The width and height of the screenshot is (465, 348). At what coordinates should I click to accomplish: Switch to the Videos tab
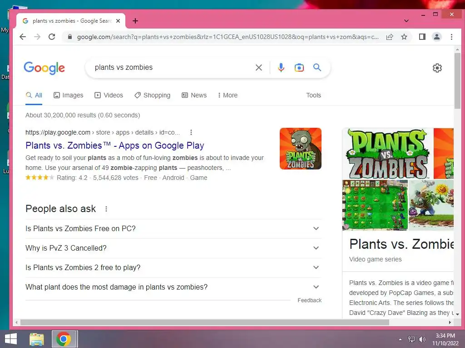pos(109,95)
